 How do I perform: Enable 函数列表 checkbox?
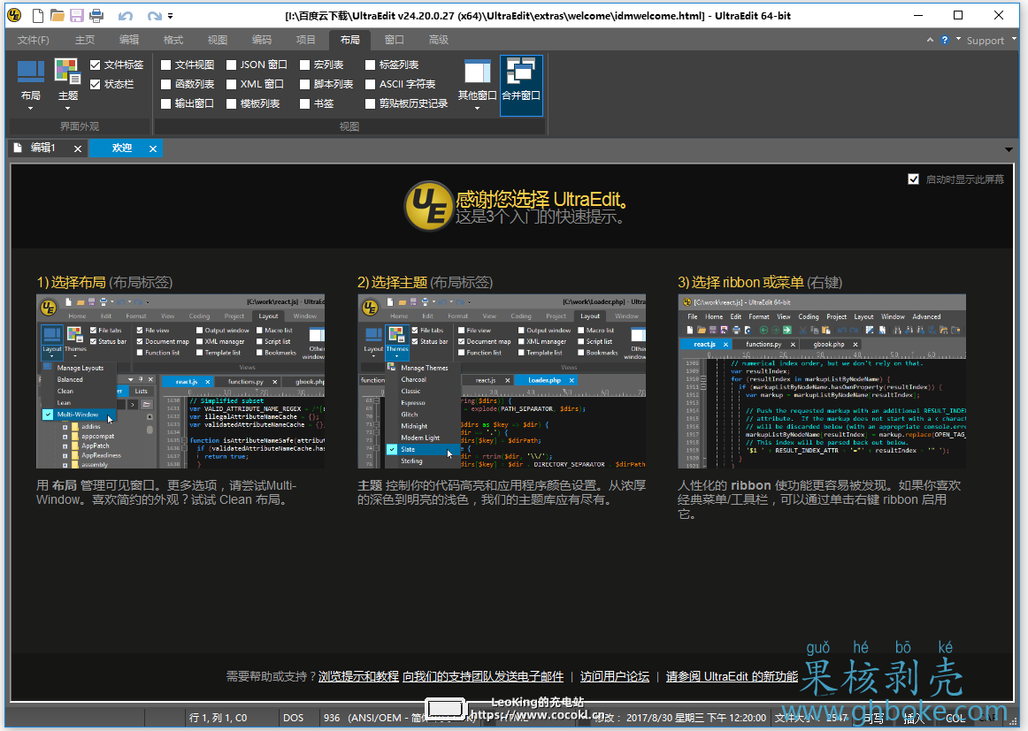pos(165,85)
